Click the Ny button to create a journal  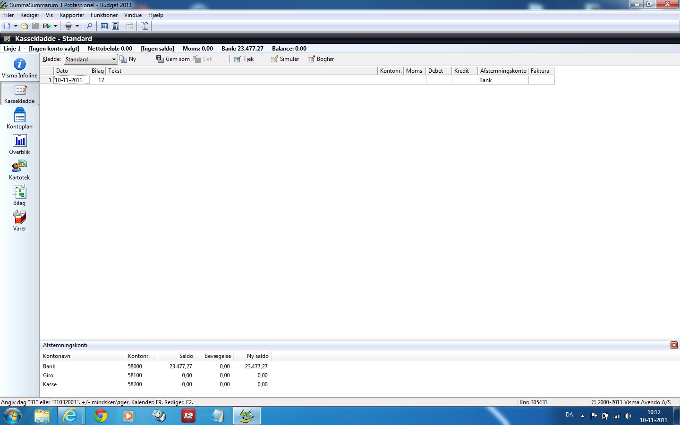(x=128, y=59)
